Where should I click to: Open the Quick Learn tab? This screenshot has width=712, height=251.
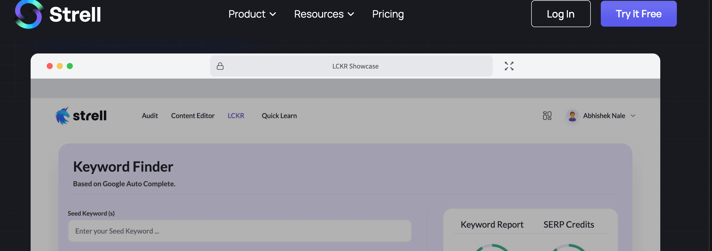[x=279, y=116]
